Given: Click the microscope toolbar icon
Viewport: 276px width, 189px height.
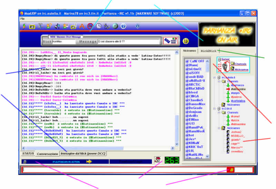Looking at the screenshot, I should (107, 26).
